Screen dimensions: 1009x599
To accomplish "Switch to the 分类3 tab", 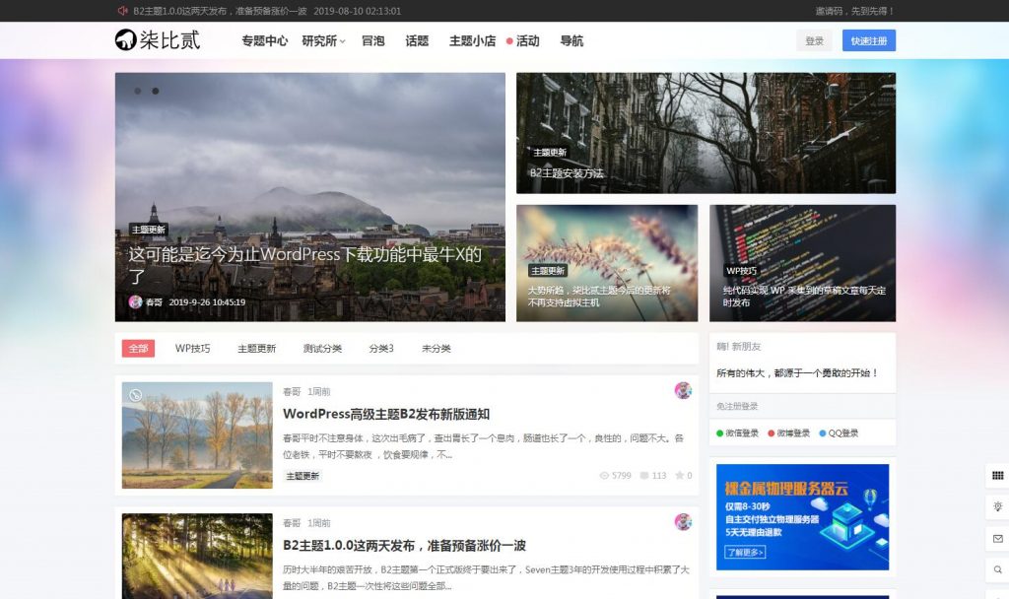I will [381, 348].
